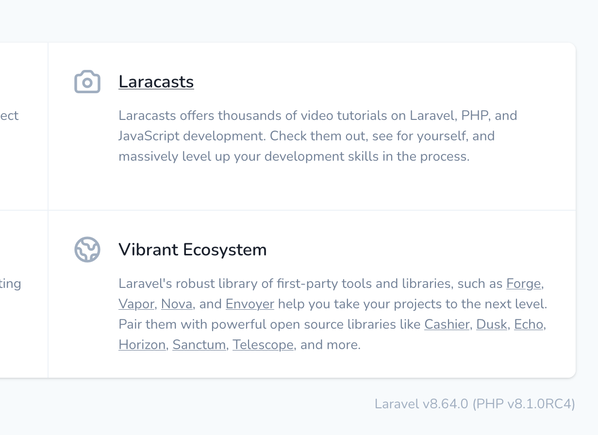Open the Horizon link
This screenshot has height=435, width=598.
[x=142, y=345]
